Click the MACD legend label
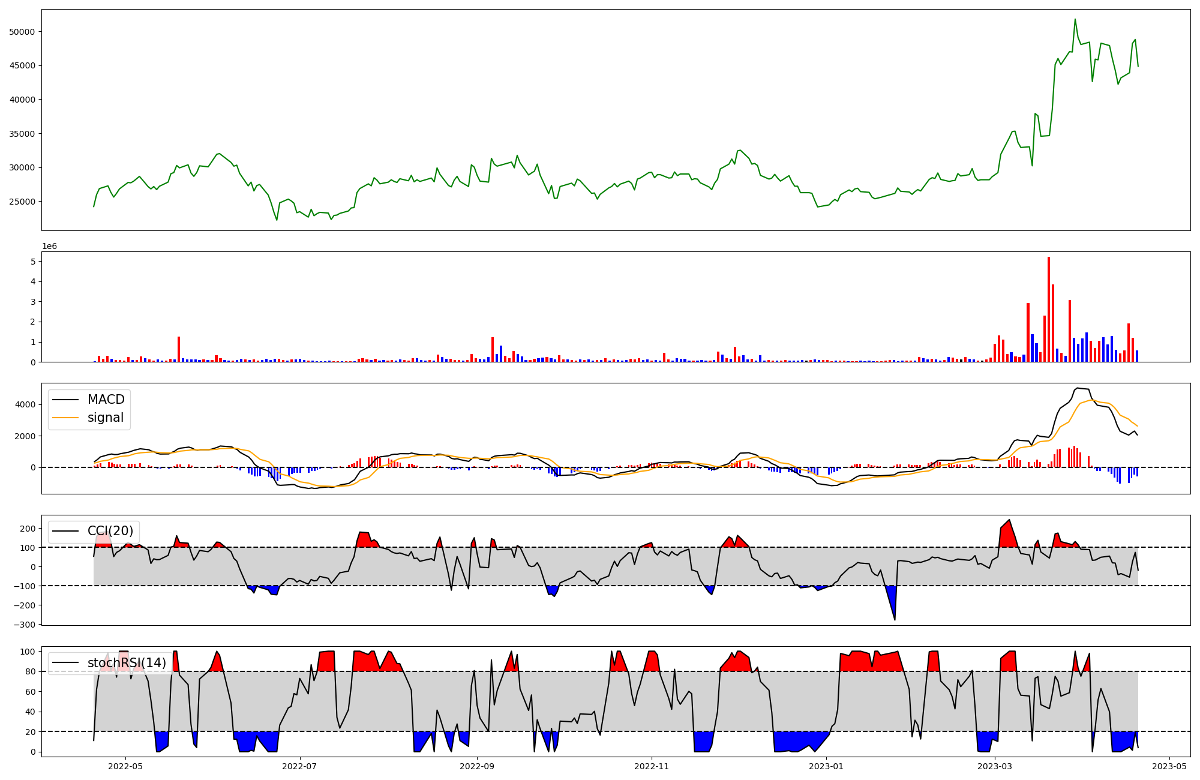Image resolution: width=1200 pixels, height=780 pixels. tap(106, 400)
